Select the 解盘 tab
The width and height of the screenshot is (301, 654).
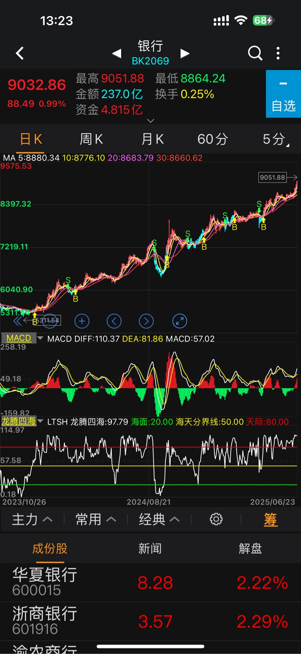[250, 548]
